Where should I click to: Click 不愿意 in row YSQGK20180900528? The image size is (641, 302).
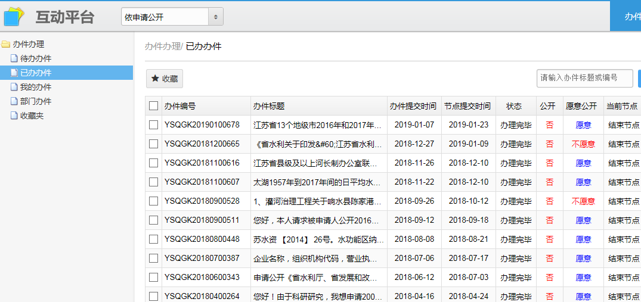point(583,201)
